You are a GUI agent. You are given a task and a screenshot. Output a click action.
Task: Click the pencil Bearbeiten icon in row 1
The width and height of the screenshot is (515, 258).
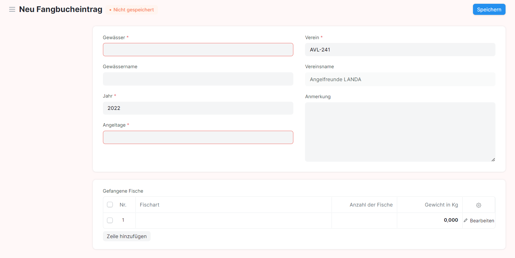(466, 220)
